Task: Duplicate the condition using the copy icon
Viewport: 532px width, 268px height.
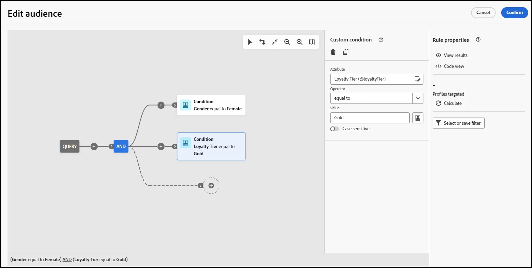Action: [346, 52]
